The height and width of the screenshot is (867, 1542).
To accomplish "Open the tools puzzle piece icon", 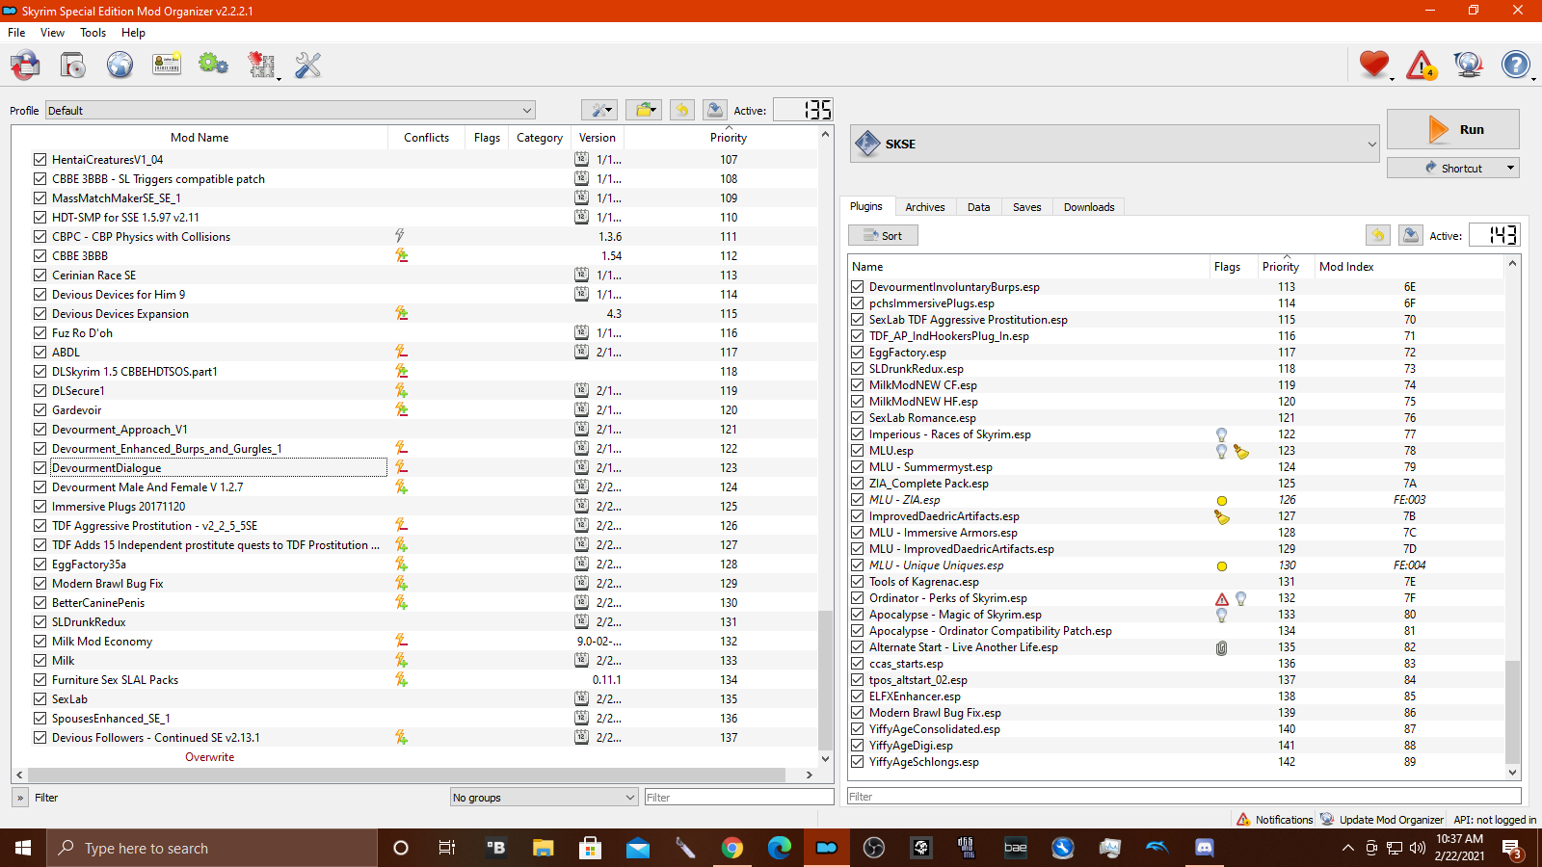I will pos(261,66).
